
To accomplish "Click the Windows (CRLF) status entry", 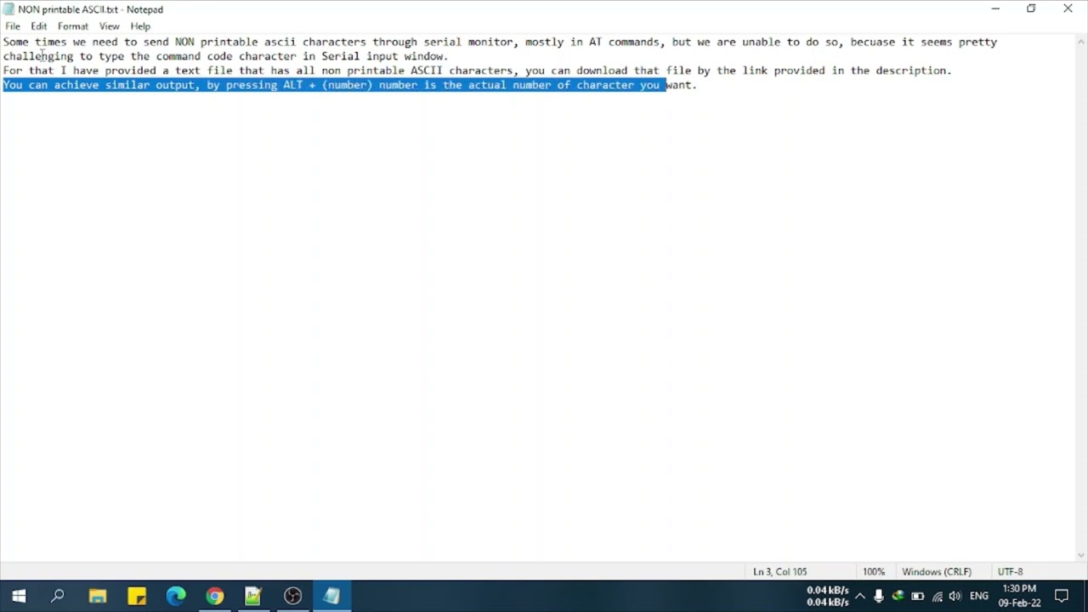I will click(936, 572).
